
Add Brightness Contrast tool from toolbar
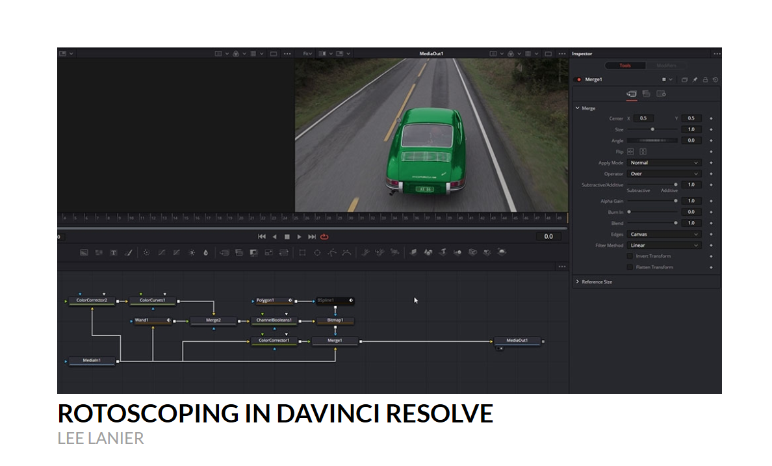[x=192, y=253]
